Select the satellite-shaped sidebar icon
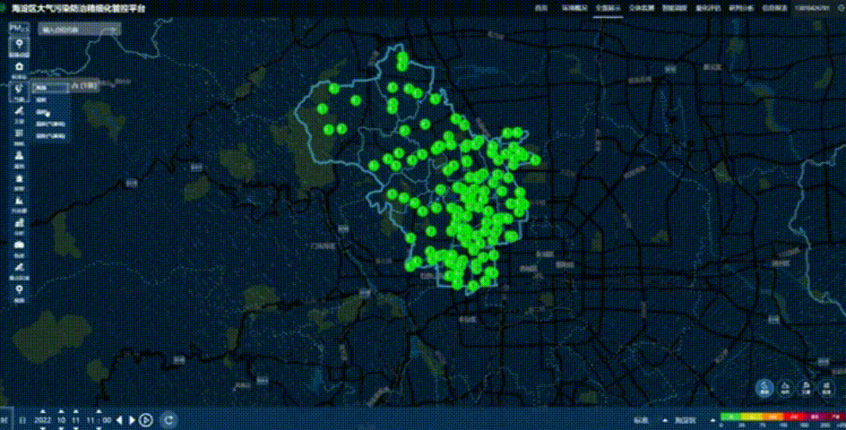Image resolution: width=846 pixels, height=430 pixels. coord(20,113)
